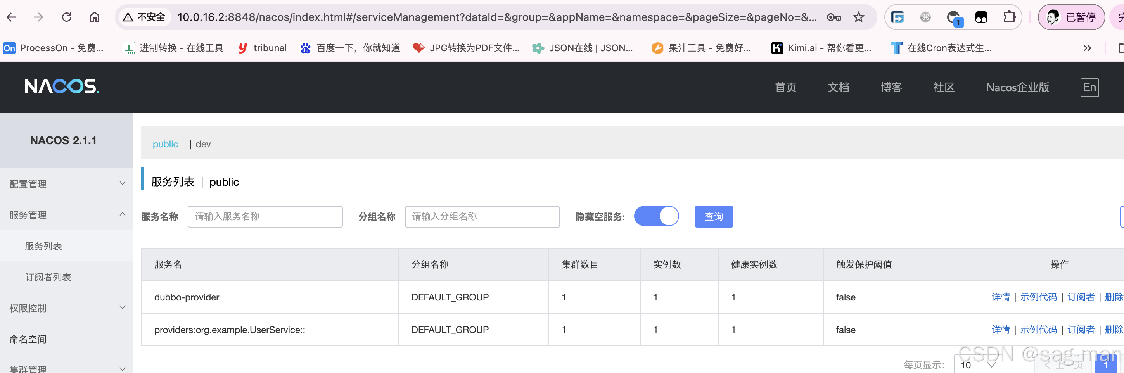The height and width of the screenshot is (373, 1124).
Task: Show more bookmarks via double chevron
Action: coord(1088,48)
